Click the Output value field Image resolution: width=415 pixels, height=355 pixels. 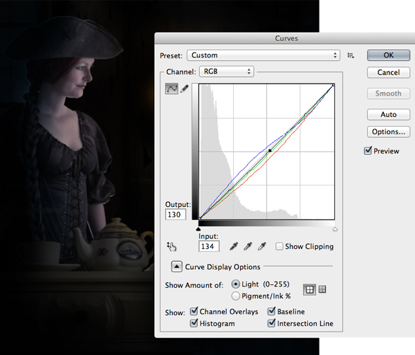click(176, 215)
